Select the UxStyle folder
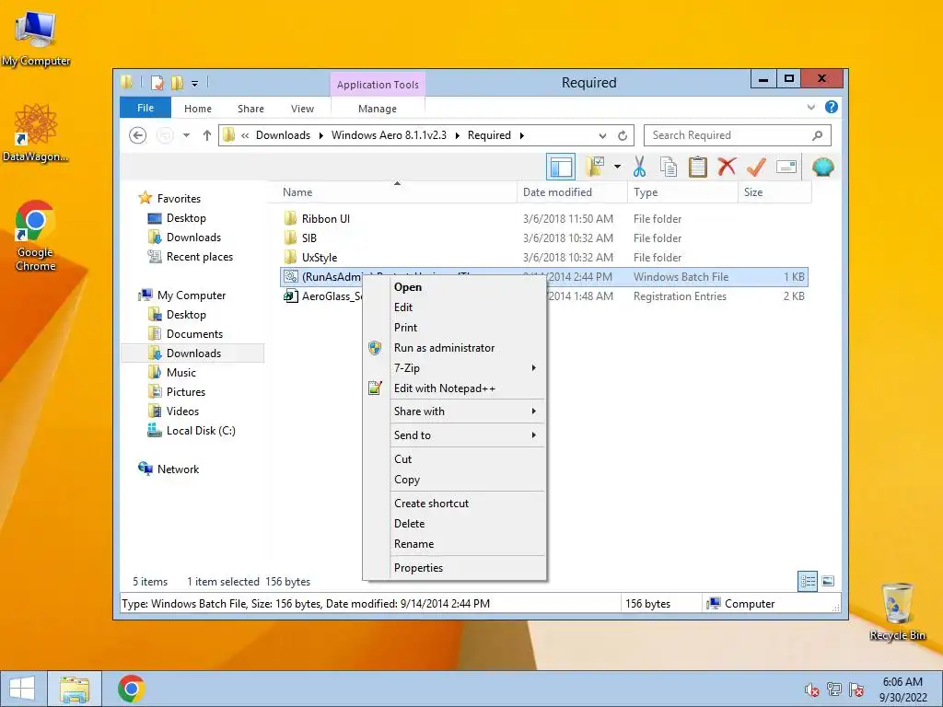 320,258
